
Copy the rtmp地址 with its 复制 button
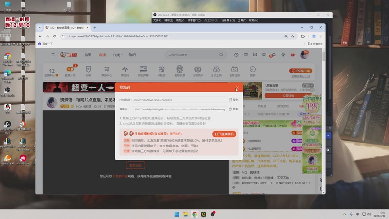pyautogui.click(x=233, y=100)
